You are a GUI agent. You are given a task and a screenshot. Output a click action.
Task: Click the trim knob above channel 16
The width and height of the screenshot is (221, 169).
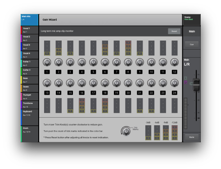tap(82, 83)
